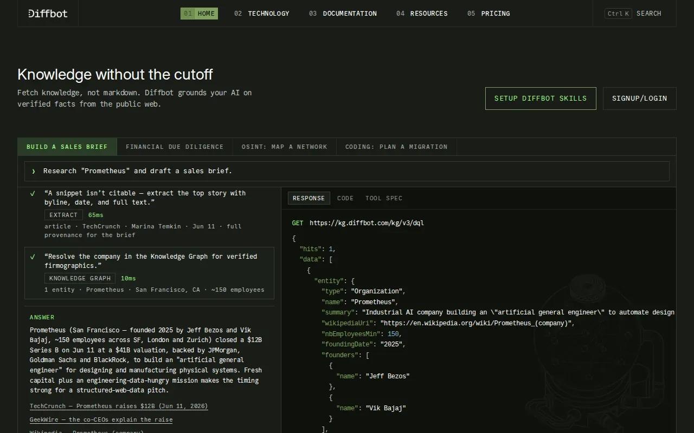694x433 pixels.
Task: Go to Documentation in top nav
Action: coord(343,14)
